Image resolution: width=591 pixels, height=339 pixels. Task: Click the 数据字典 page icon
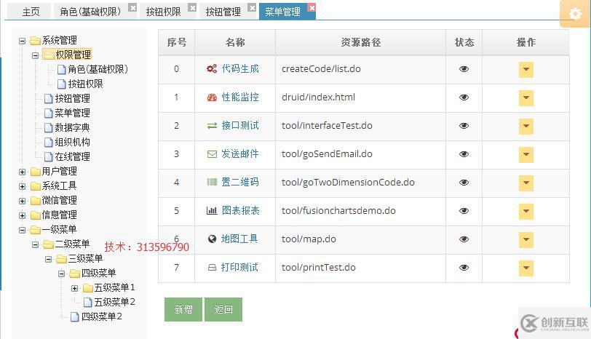click(48, 128)
